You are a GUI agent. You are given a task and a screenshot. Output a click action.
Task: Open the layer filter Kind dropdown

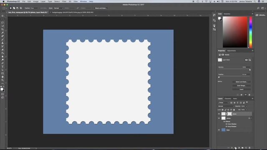[x=224, y=103]
